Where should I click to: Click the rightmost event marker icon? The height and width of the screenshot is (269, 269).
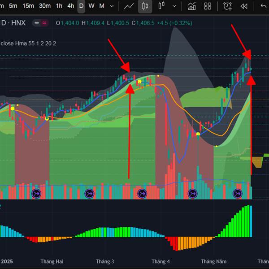[238, 194]
